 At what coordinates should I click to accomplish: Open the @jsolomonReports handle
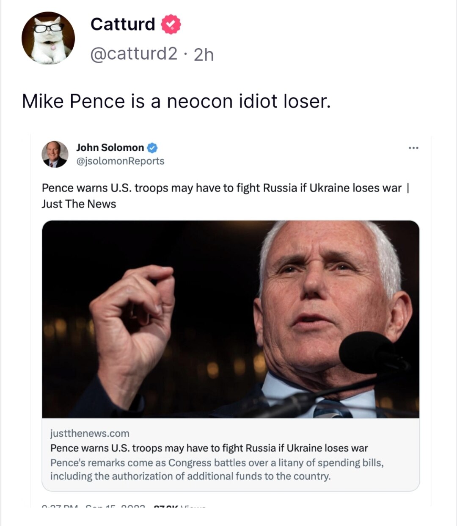point(120,161)
